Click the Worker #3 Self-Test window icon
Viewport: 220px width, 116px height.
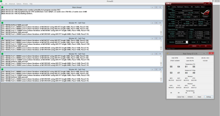click(2, 54)
